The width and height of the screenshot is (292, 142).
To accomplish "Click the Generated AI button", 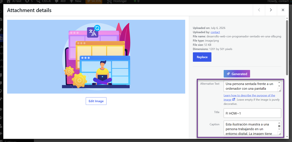I will [x=237, y=74].
